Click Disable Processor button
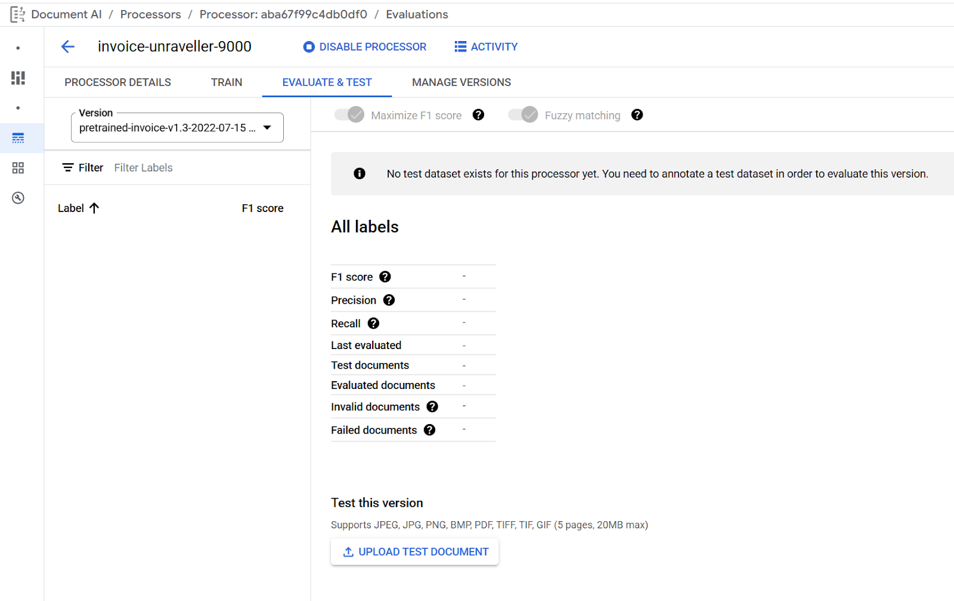 pos(365,46)
